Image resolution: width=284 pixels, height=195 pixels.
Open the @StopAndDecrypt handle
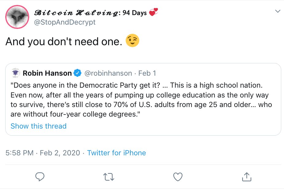(x=65, y=22)
